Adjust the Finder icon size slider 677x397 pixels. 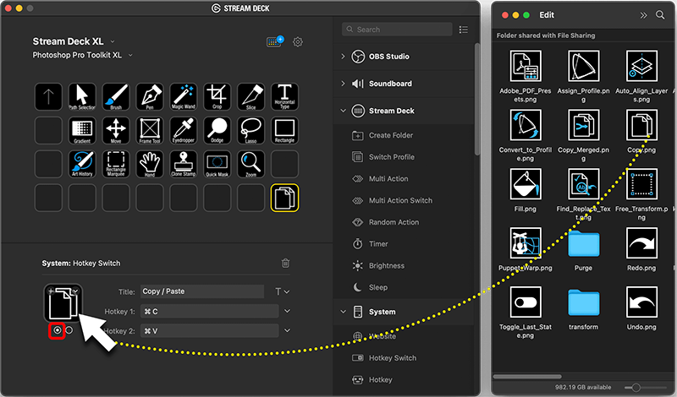(x=636, y=387)
